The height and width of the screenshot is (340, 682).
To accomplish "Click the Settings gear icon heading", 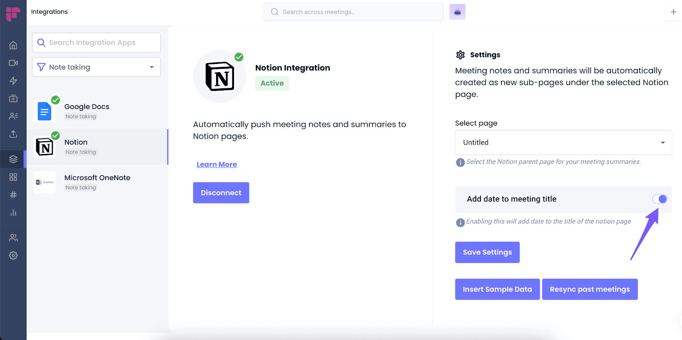I will [x=460, y=55].
